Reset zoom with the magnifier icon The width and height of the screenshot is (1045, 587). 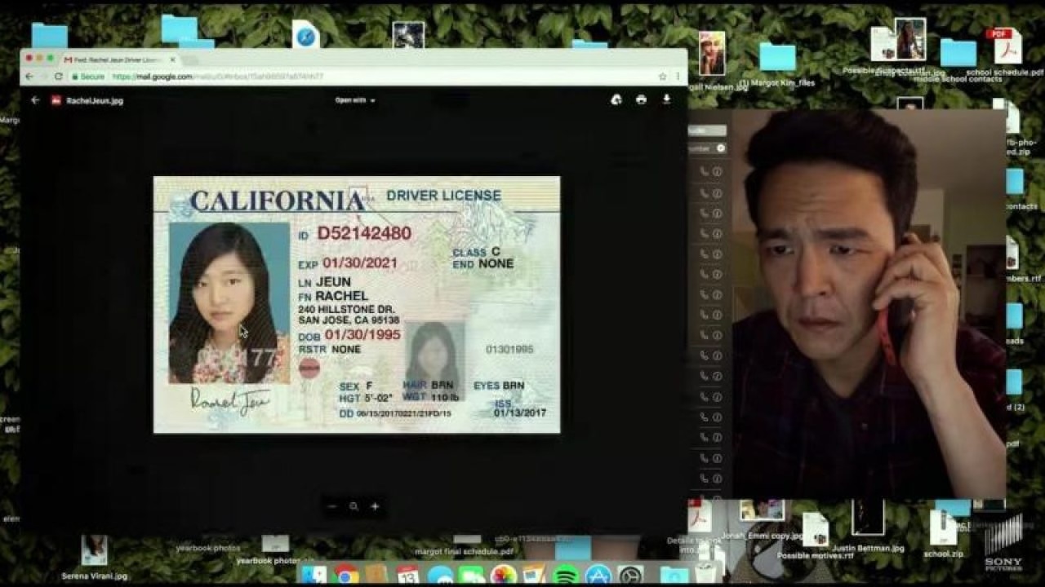coord(354,506)
